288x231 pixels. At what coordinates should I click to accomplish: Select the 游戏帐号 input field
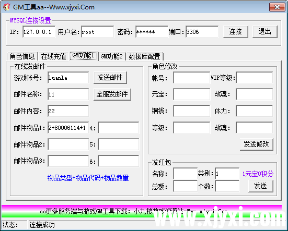[68, 78]
